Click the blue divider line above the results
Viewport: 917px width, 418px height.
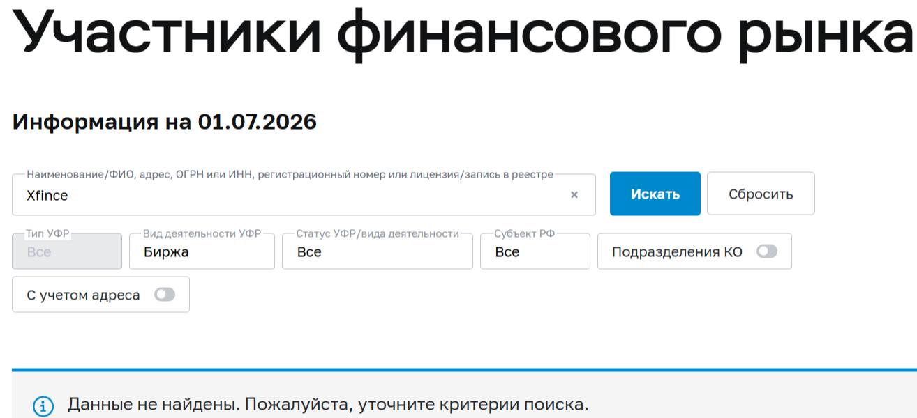tap(464, 370)
